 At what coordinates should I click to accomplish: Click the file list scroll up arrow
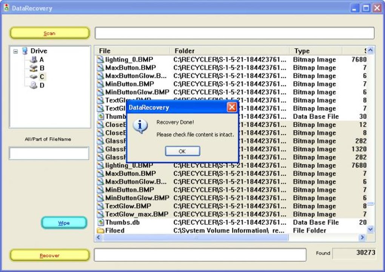[371, 50]
